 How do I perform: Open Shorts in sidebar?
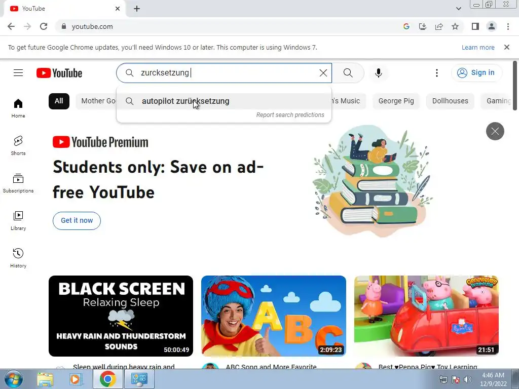pos(18,145)
